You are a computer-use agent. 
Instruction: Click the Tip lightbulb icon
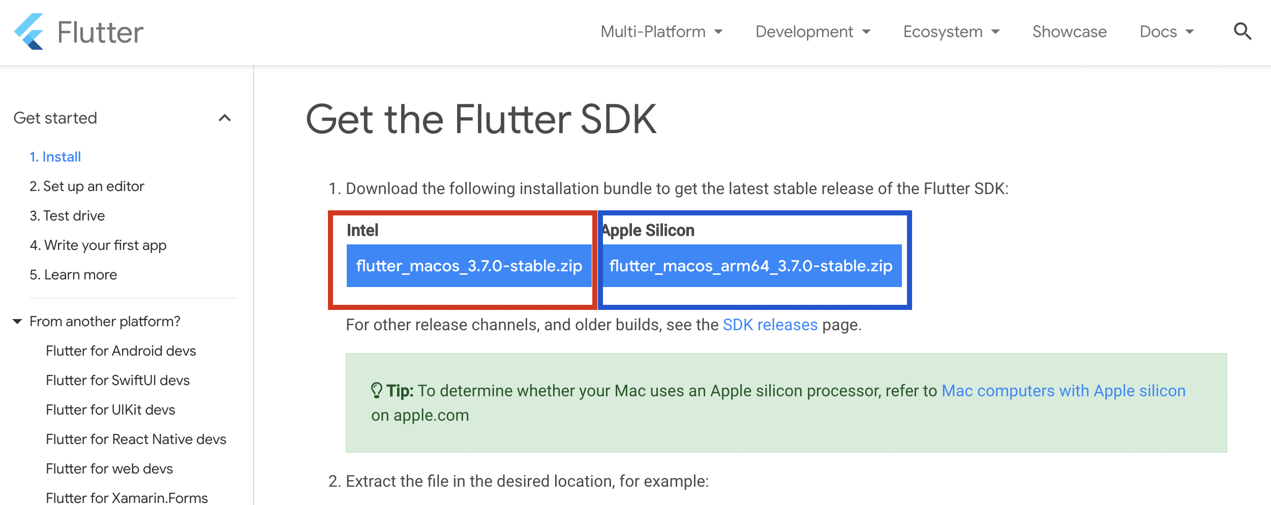(376, 391)
